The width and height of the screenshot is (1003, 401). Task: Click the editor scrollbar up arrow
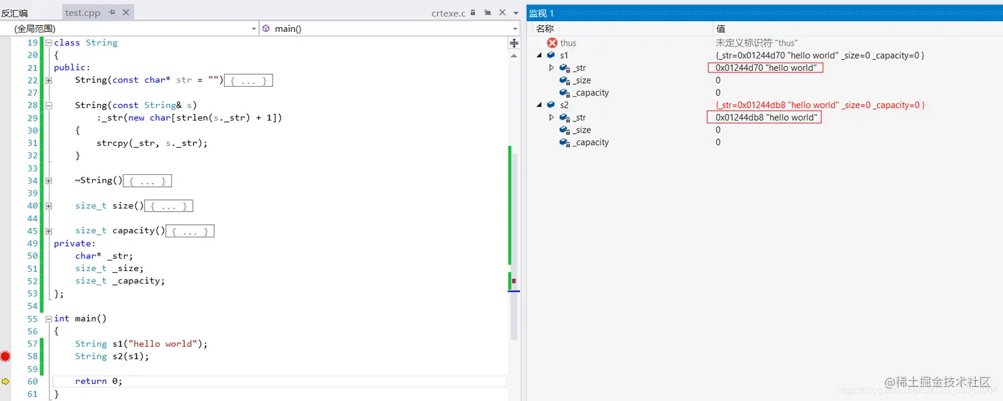[514, 56]
